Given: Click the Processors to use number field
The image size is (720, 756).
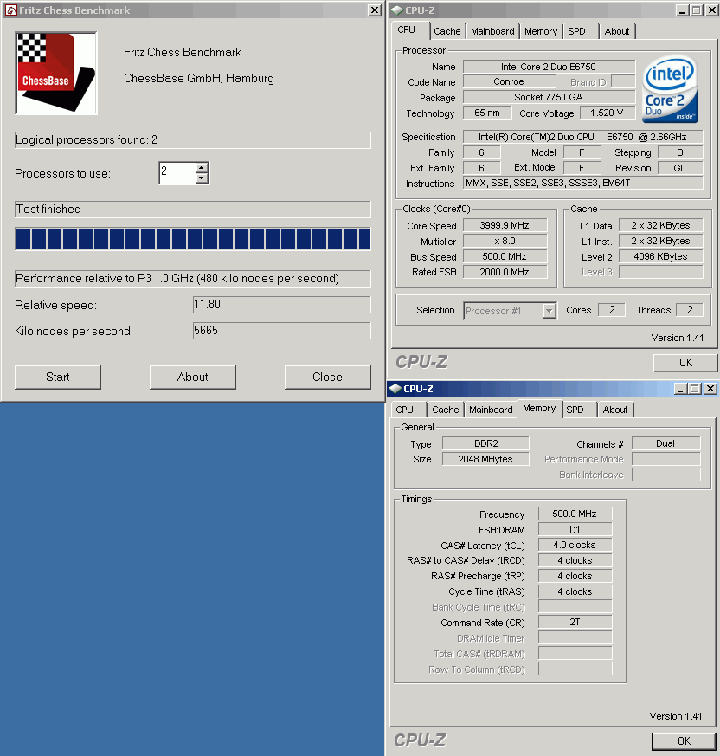Looking at the screenshot, I should pyautogui.click(x=177, y=173).
